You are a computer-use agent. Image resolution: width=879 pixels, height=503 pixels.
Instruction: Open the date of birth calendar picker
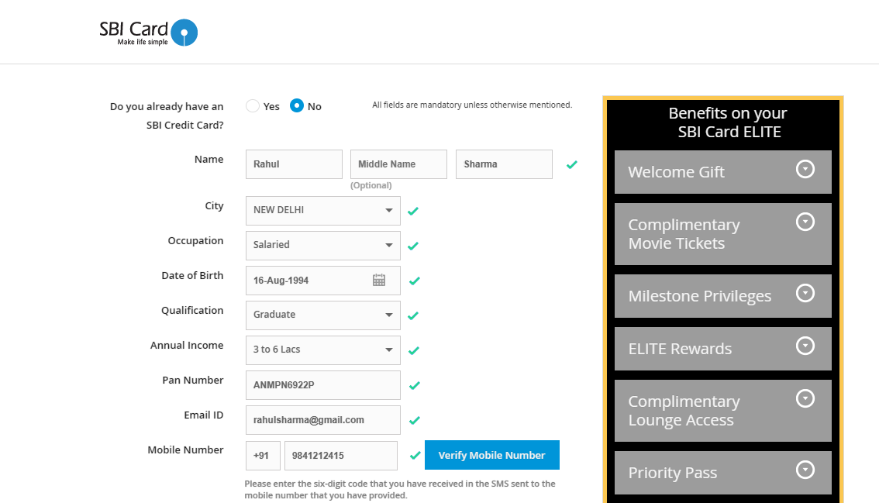pyautogui.click(x=379, y=281)
